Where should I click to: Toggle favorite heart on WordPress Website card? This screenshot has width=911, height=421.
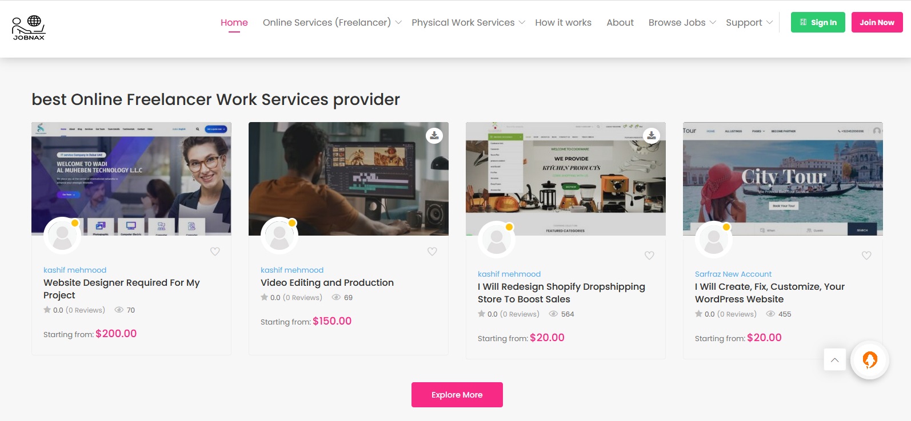pos(866,256)
